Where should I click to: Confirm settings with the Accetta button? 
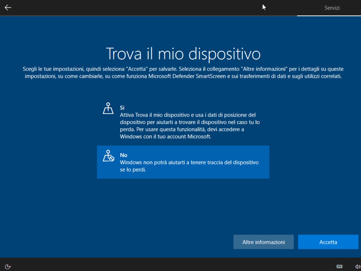328,242
